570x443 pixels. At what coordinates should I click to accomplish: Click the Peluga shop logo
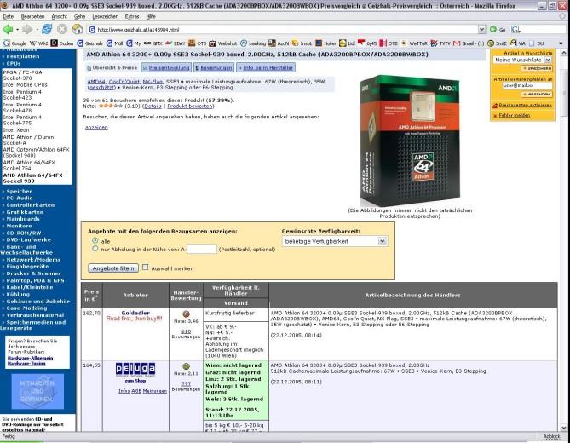click(x=135, y=369)
